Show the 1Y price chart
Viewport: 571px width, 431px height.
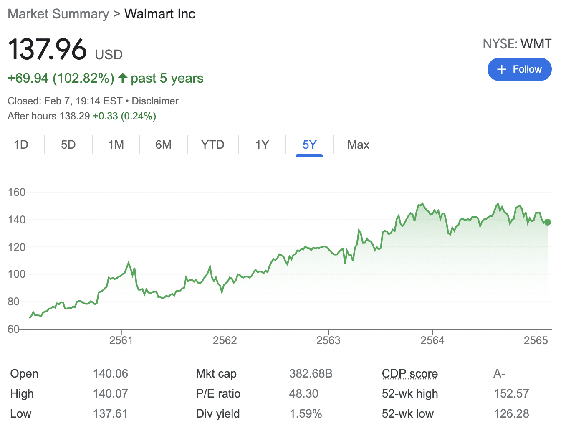262,145
